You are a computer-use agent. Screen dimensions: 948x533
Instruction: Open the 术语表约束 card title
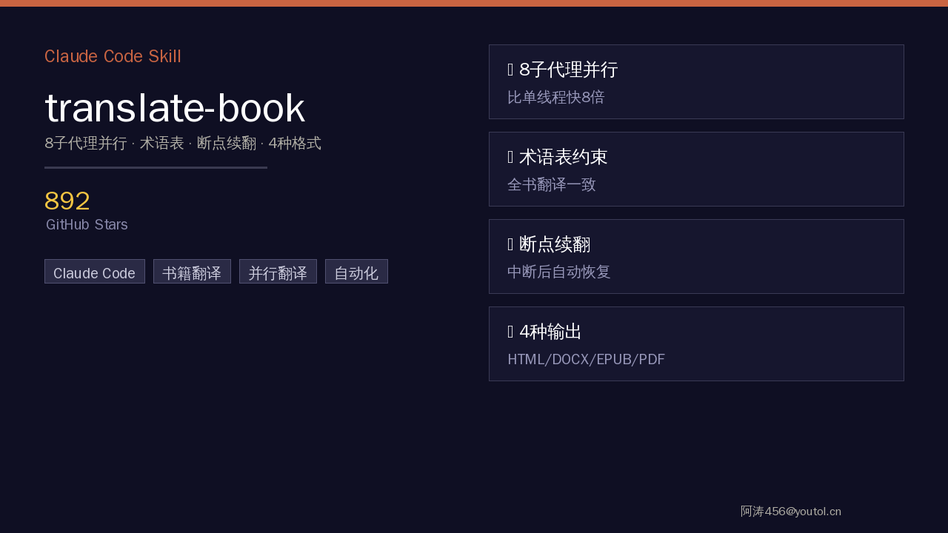pyautogui.click(x=563, y=157)
